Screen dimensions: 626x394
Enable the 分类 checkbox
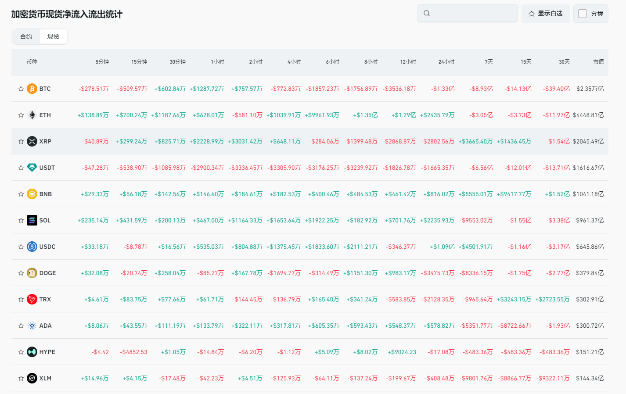point(583,14)
